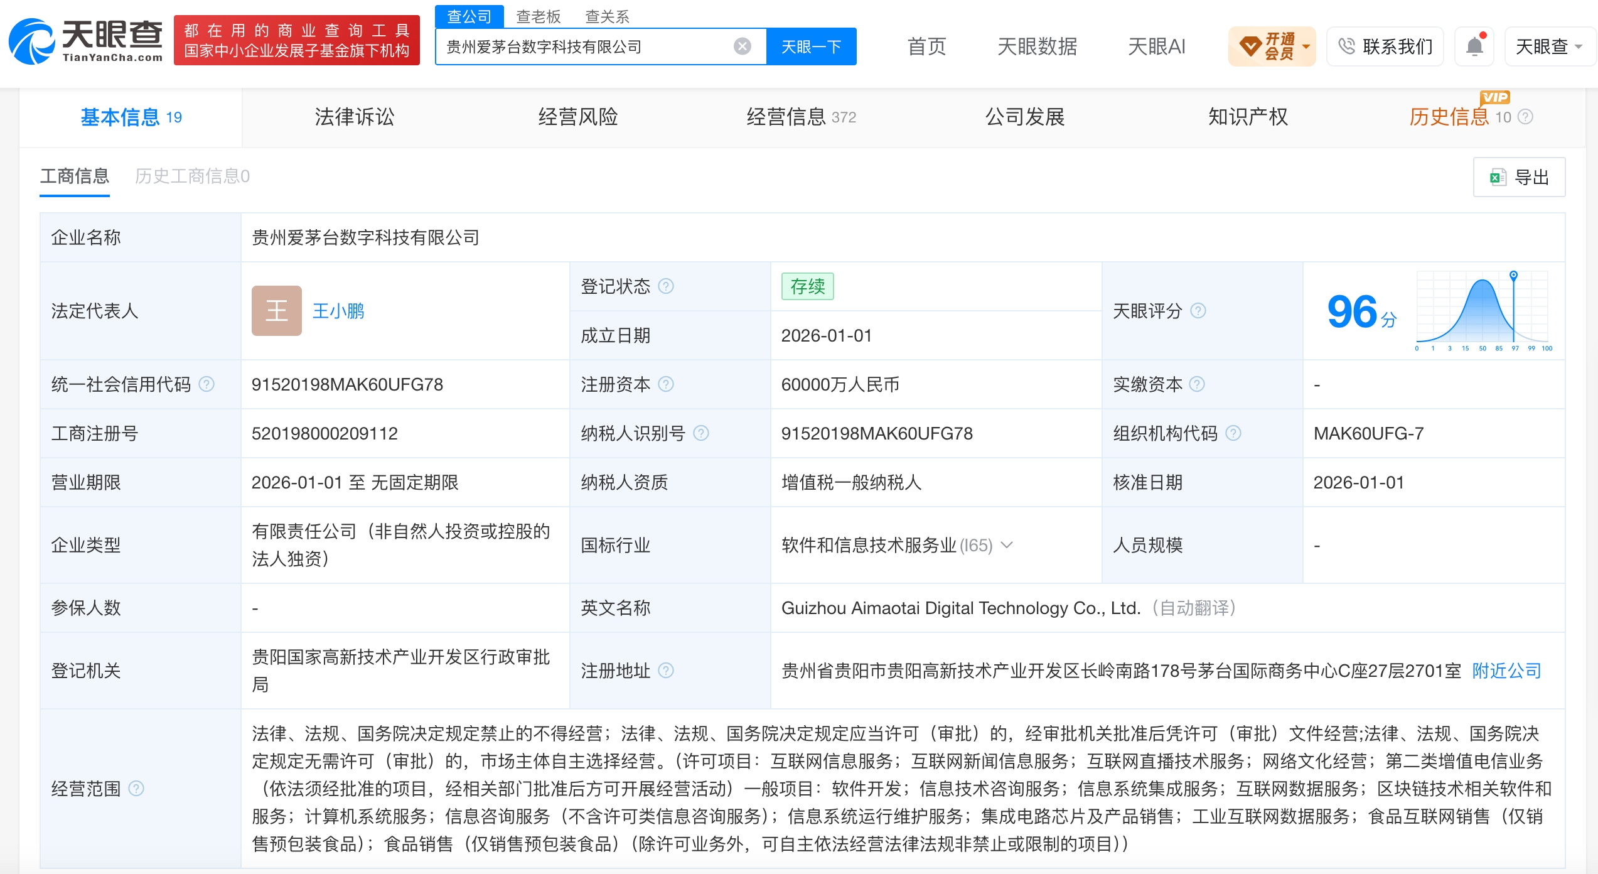Open 天眼数据 in navigation
1598x874 pixels.
pyautogui.click(x=1038, y=46)
